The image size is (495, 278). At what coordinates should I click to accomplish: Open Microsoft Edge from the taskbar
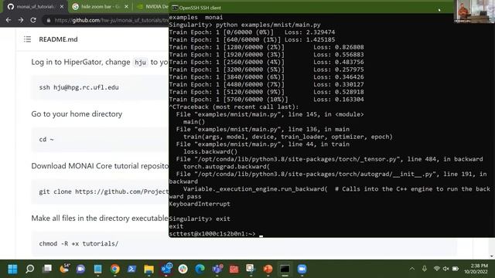(x=200, y=269)
